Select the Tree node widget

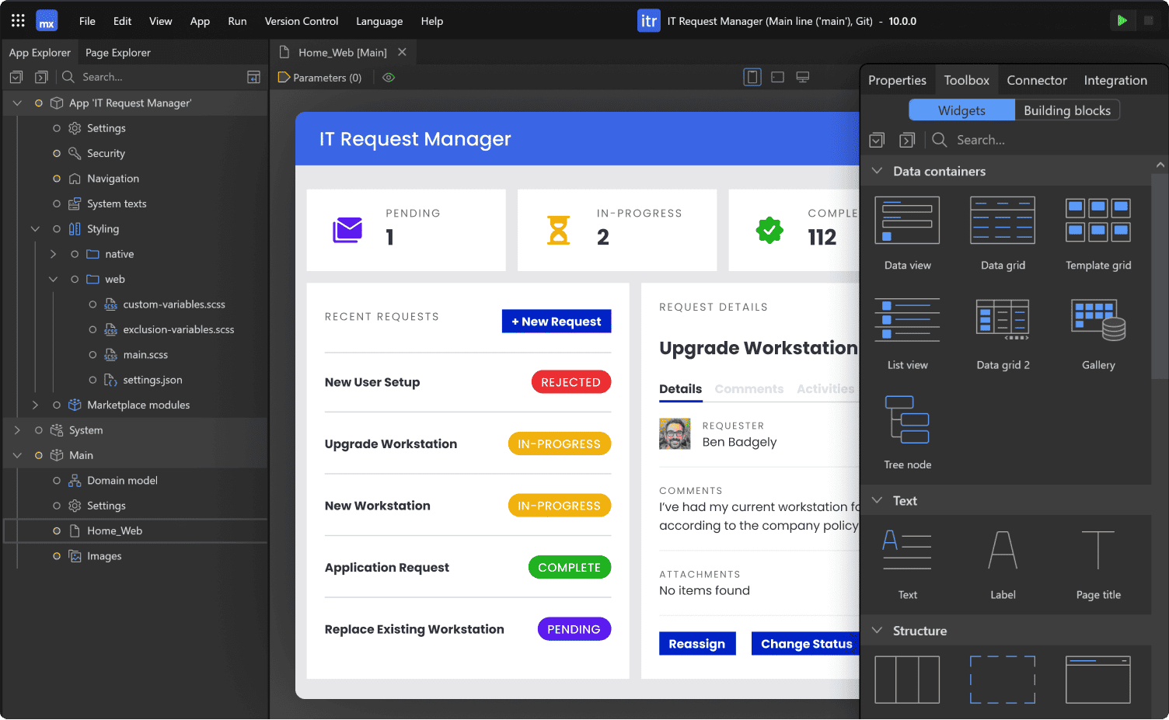(x=907, y=420)
